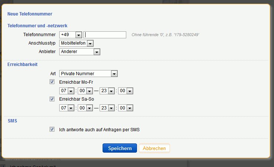Click the Erreichbar Mo-Fr label text
Image resolution: width=274 pixels, height=167 pixels.
[75, 82]
